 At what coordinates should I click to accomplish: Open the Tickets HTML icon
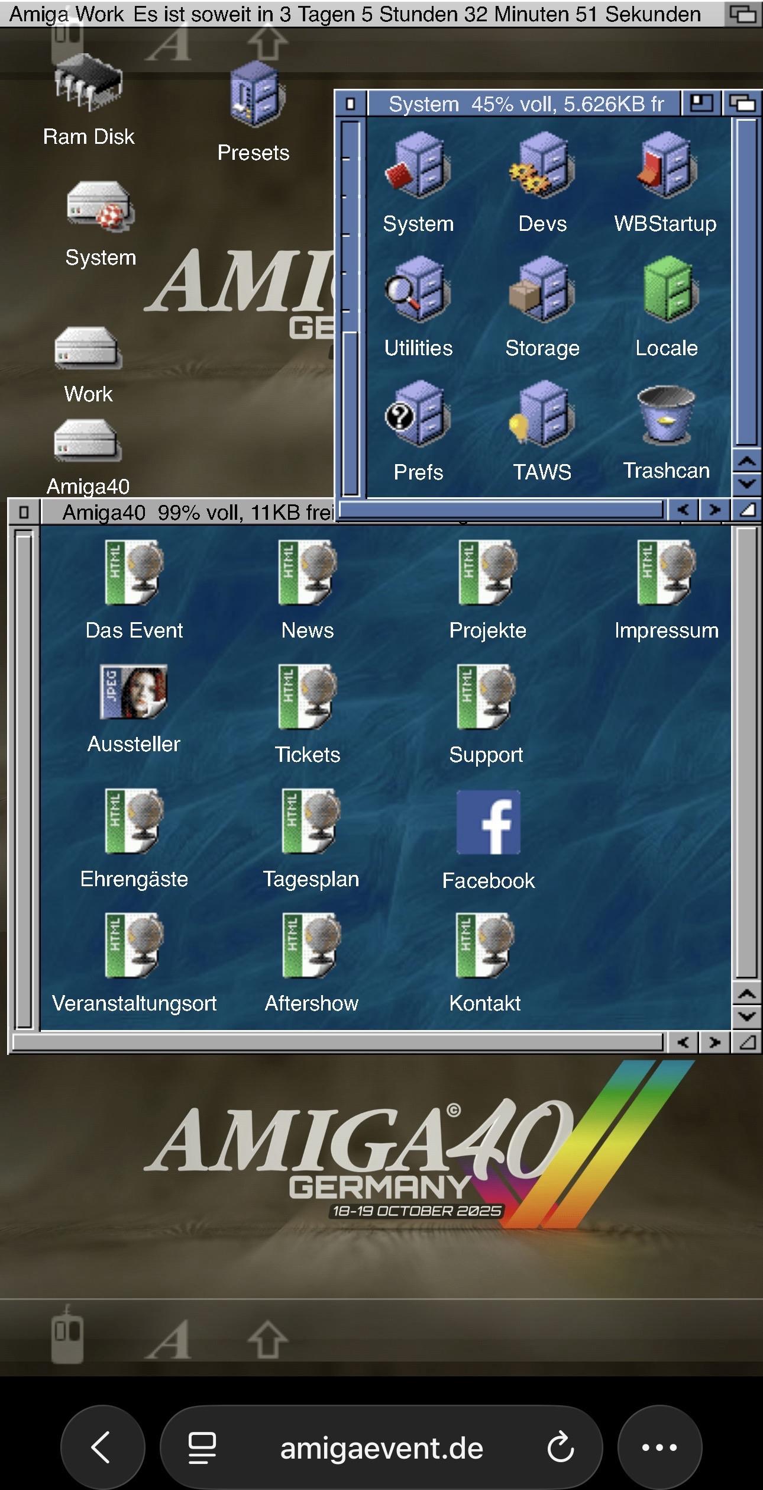tap(308, 697)
